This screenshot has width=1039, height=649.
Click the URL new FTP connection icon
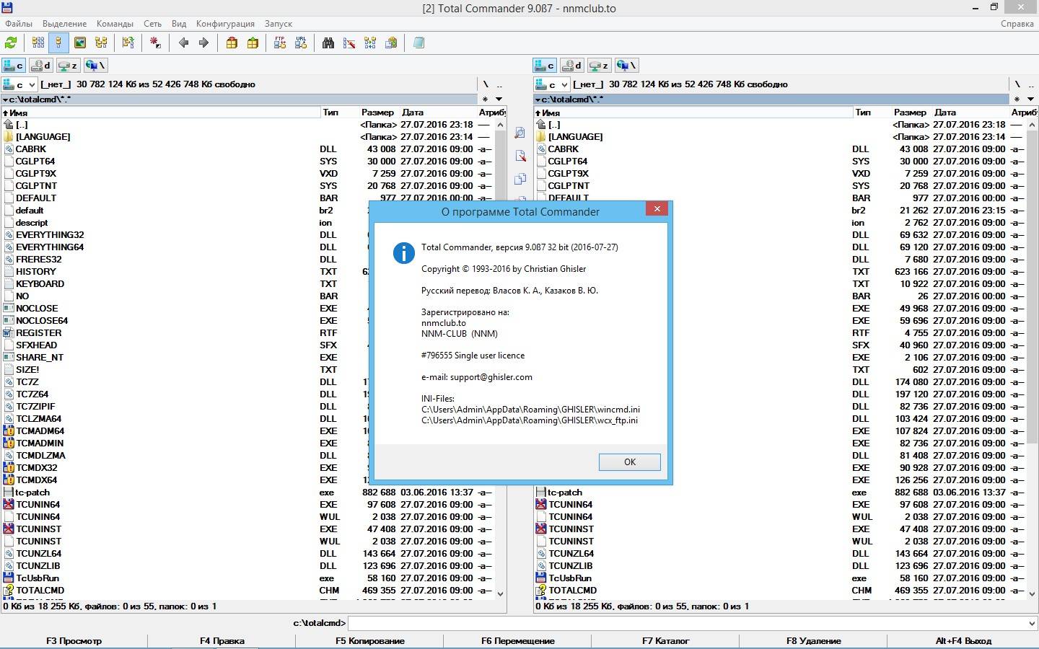pyautogui.click(x=301, y=43)
